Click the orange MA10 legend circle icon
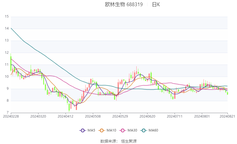Image resolution: width=237 pixels, height=144 pixels. (x=102, y=130)
